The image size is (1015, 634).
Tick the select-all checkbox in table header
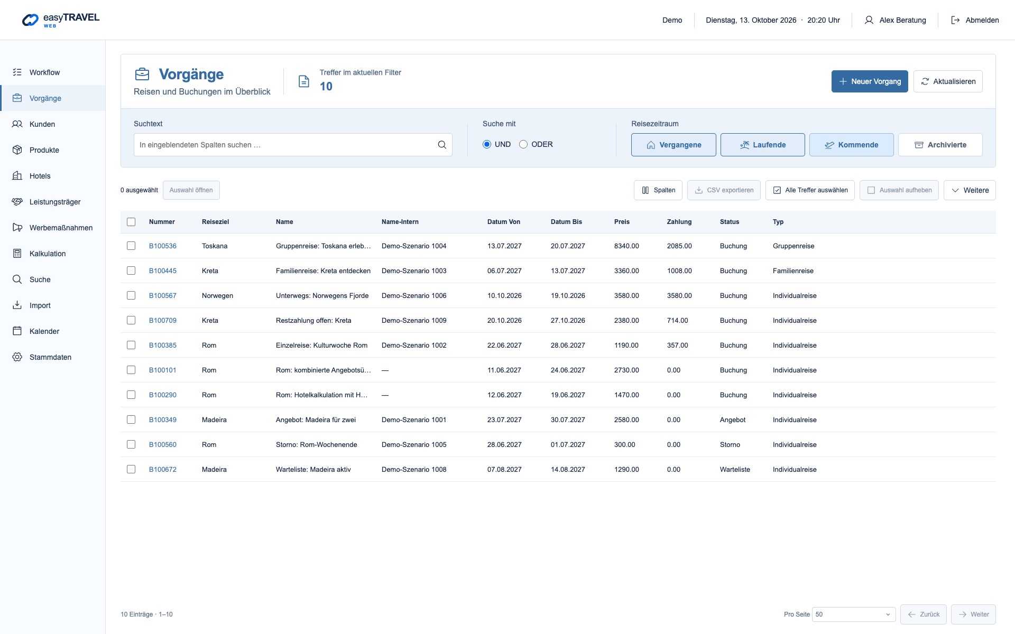click(x=131, y=222)
